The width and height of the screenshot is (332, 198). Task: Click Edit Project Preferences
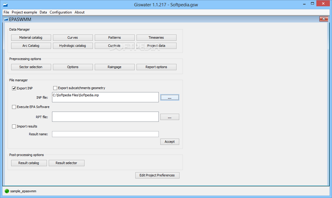point(157,175)
